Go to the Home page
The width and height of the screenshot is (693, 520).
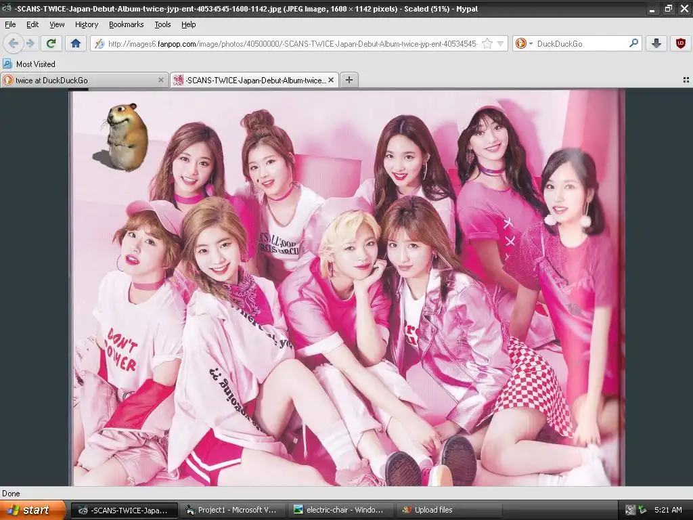[x=76, y=43]
